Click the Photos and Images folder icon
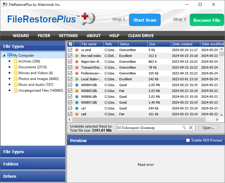This screenshot has width=225, height=183. pos(16,79)
